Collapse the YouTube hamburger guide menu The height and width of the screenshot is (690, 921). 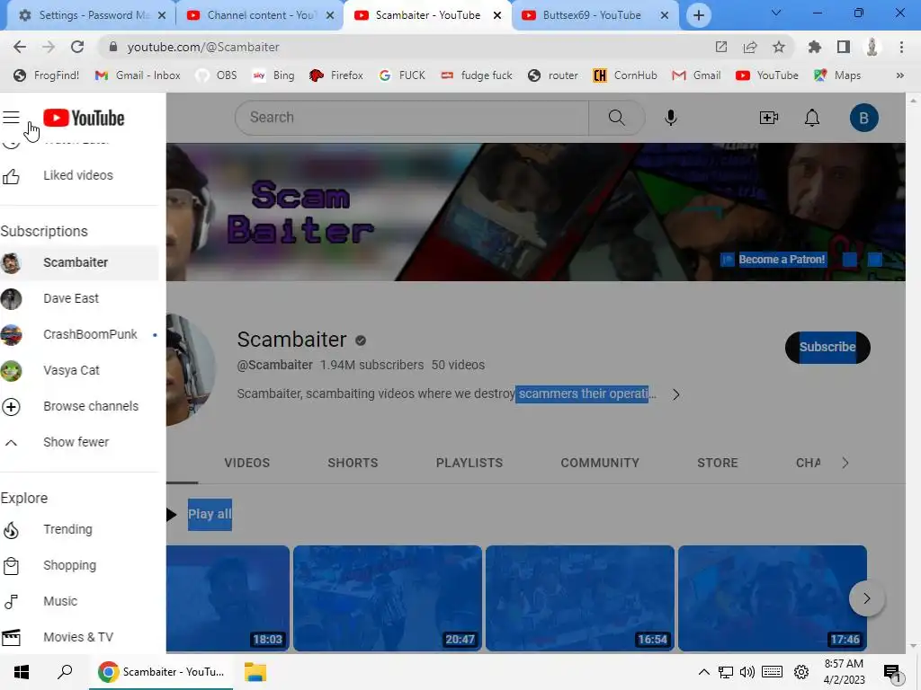11,118
